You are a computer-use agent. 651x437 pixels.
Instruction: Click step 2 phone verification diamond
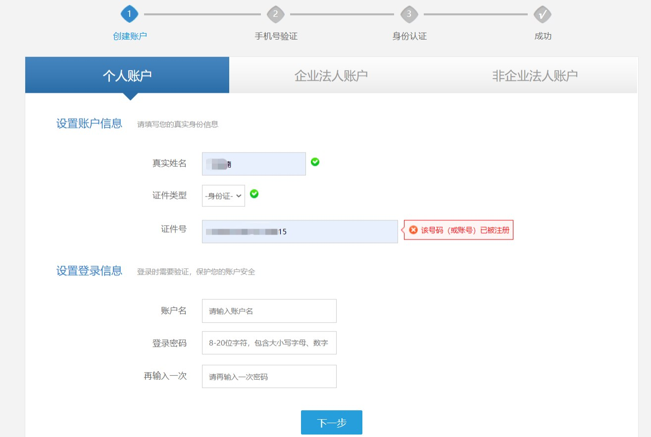[276, 14]
